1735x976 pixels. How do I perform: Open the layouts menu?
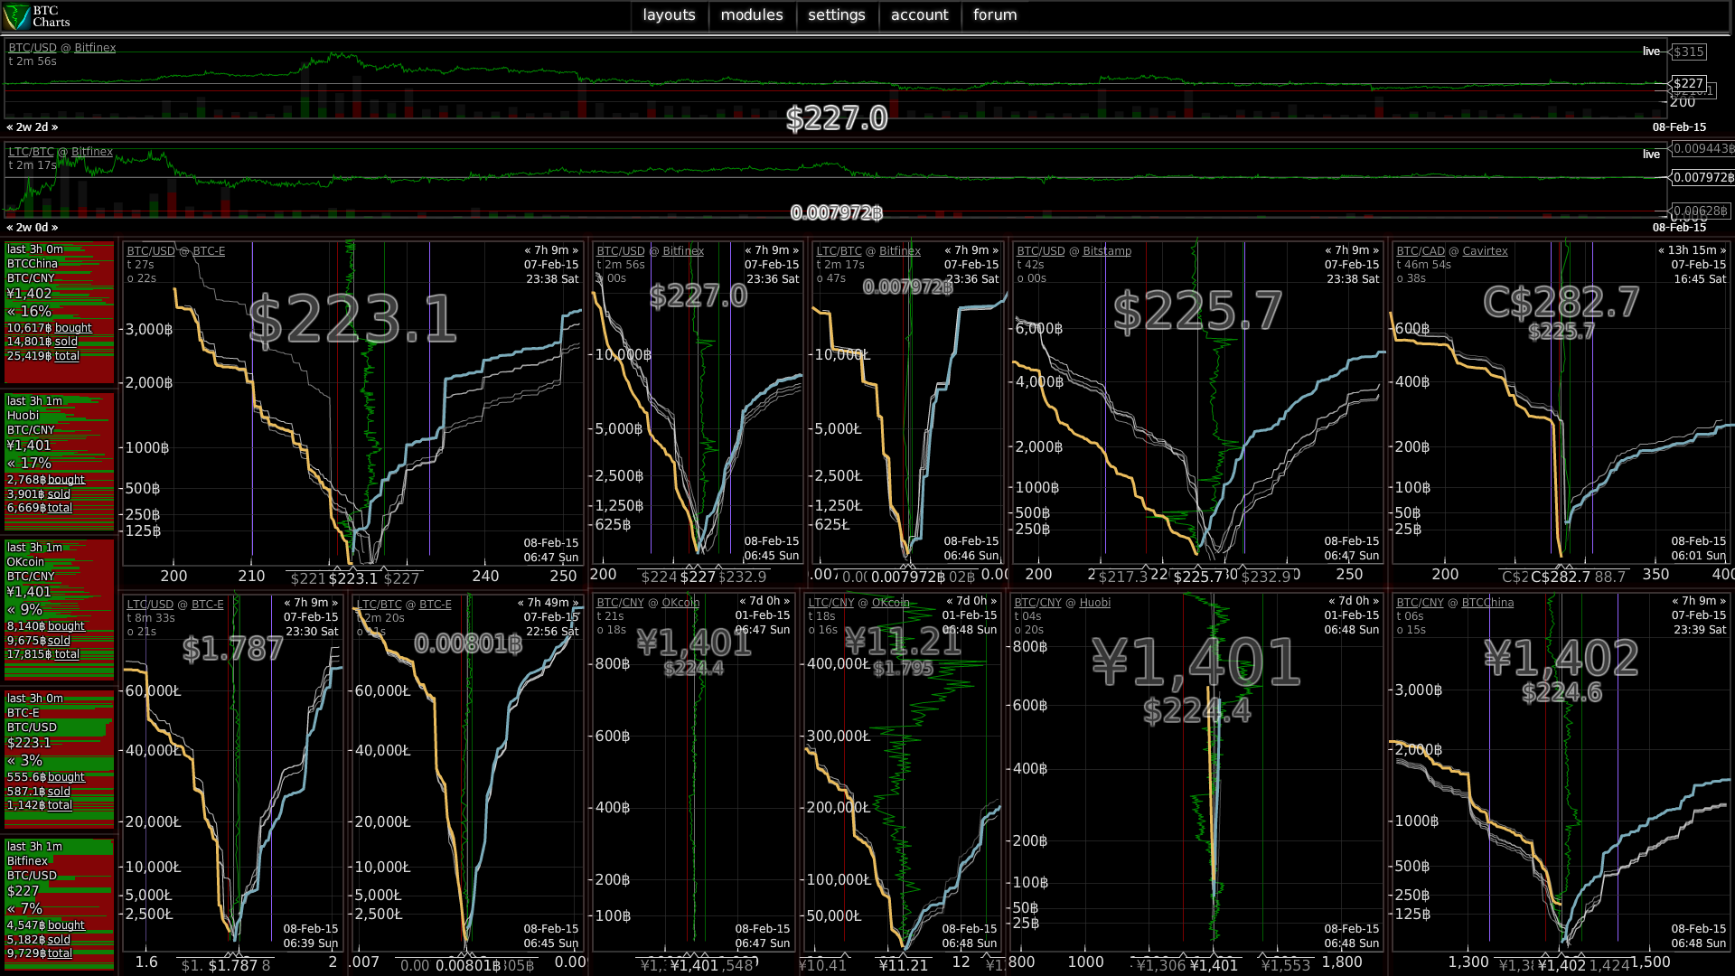669,15
